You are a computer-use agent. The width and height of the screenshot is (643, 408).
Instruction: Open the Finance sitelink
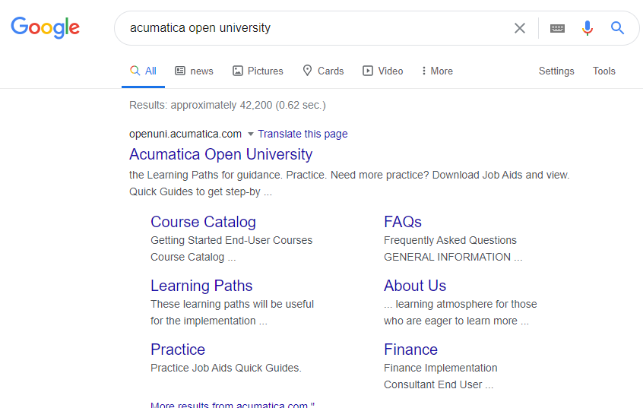point(410,349)
